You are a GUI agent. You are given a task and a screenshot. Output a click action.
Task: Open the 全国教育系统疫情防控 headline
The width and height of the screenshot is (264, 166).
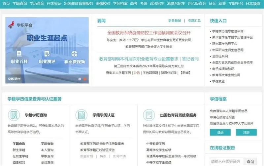149,33
